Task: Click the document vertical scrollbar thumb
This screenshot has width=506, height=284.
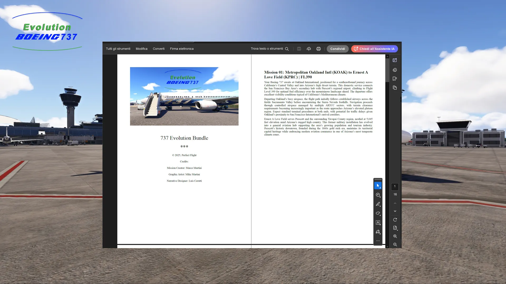Action: click(387, 70)
